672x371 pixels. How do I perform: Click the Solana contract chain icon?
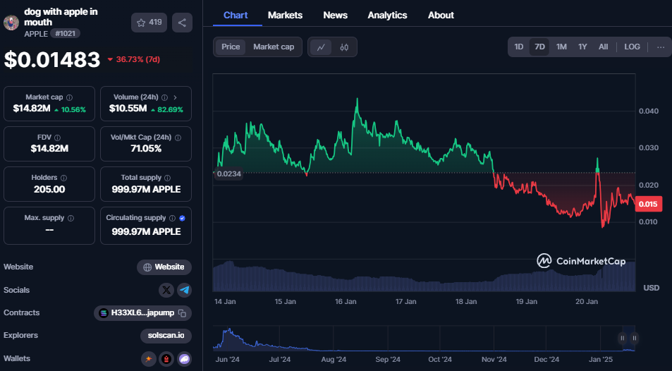coord(103,313)
